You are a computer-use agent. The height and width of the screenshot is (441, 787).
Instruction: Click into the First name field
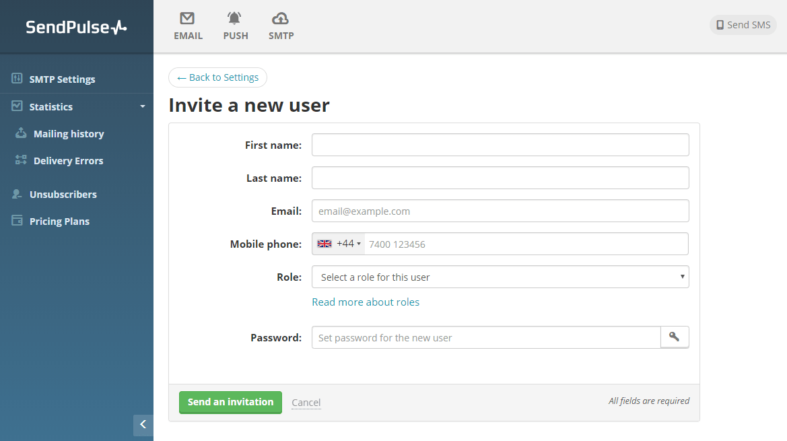500,145
